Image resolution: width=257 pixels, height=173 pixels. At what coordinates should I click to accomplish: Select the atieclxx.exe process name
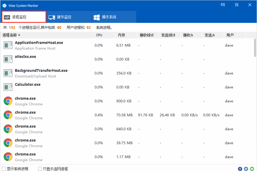[x=25, y=57]
